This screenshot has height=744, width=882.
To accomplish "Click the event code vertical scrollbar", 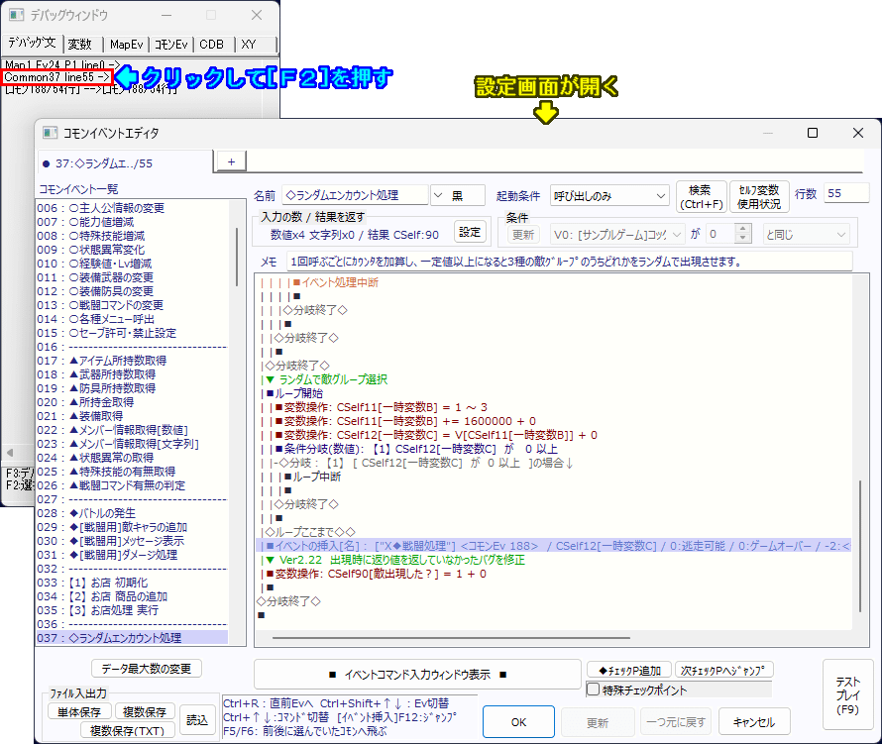I will (x=860, y=546).
